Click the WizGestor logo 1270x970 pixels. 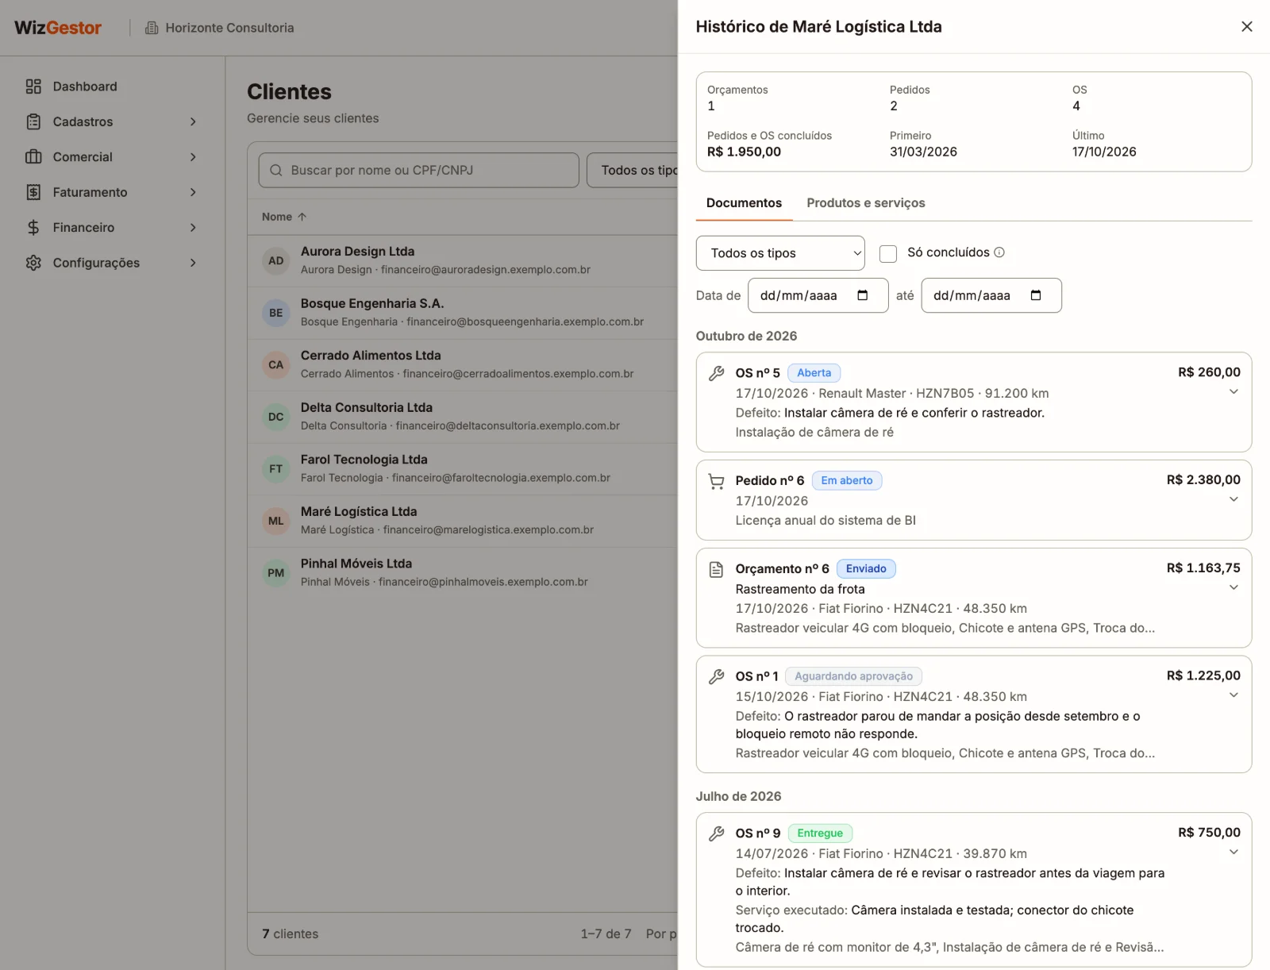[x=58, y=28]
